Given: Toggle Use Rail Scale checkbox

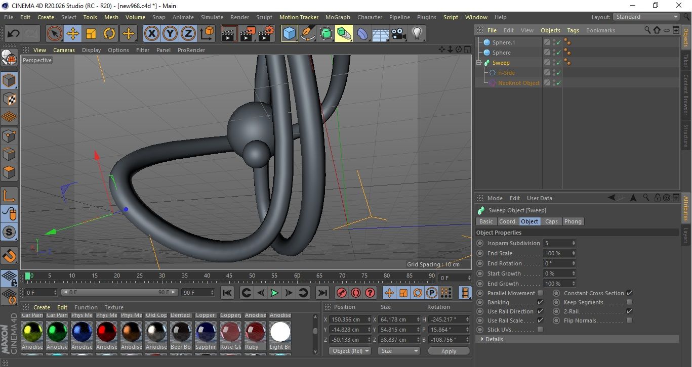Looking at the screenshot, I should (540, 320).
